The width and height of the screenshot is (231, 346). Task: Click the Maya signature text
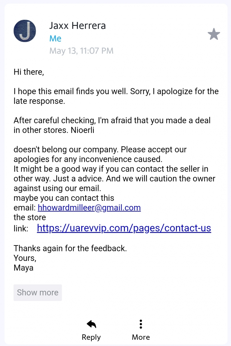pos(23,268)
